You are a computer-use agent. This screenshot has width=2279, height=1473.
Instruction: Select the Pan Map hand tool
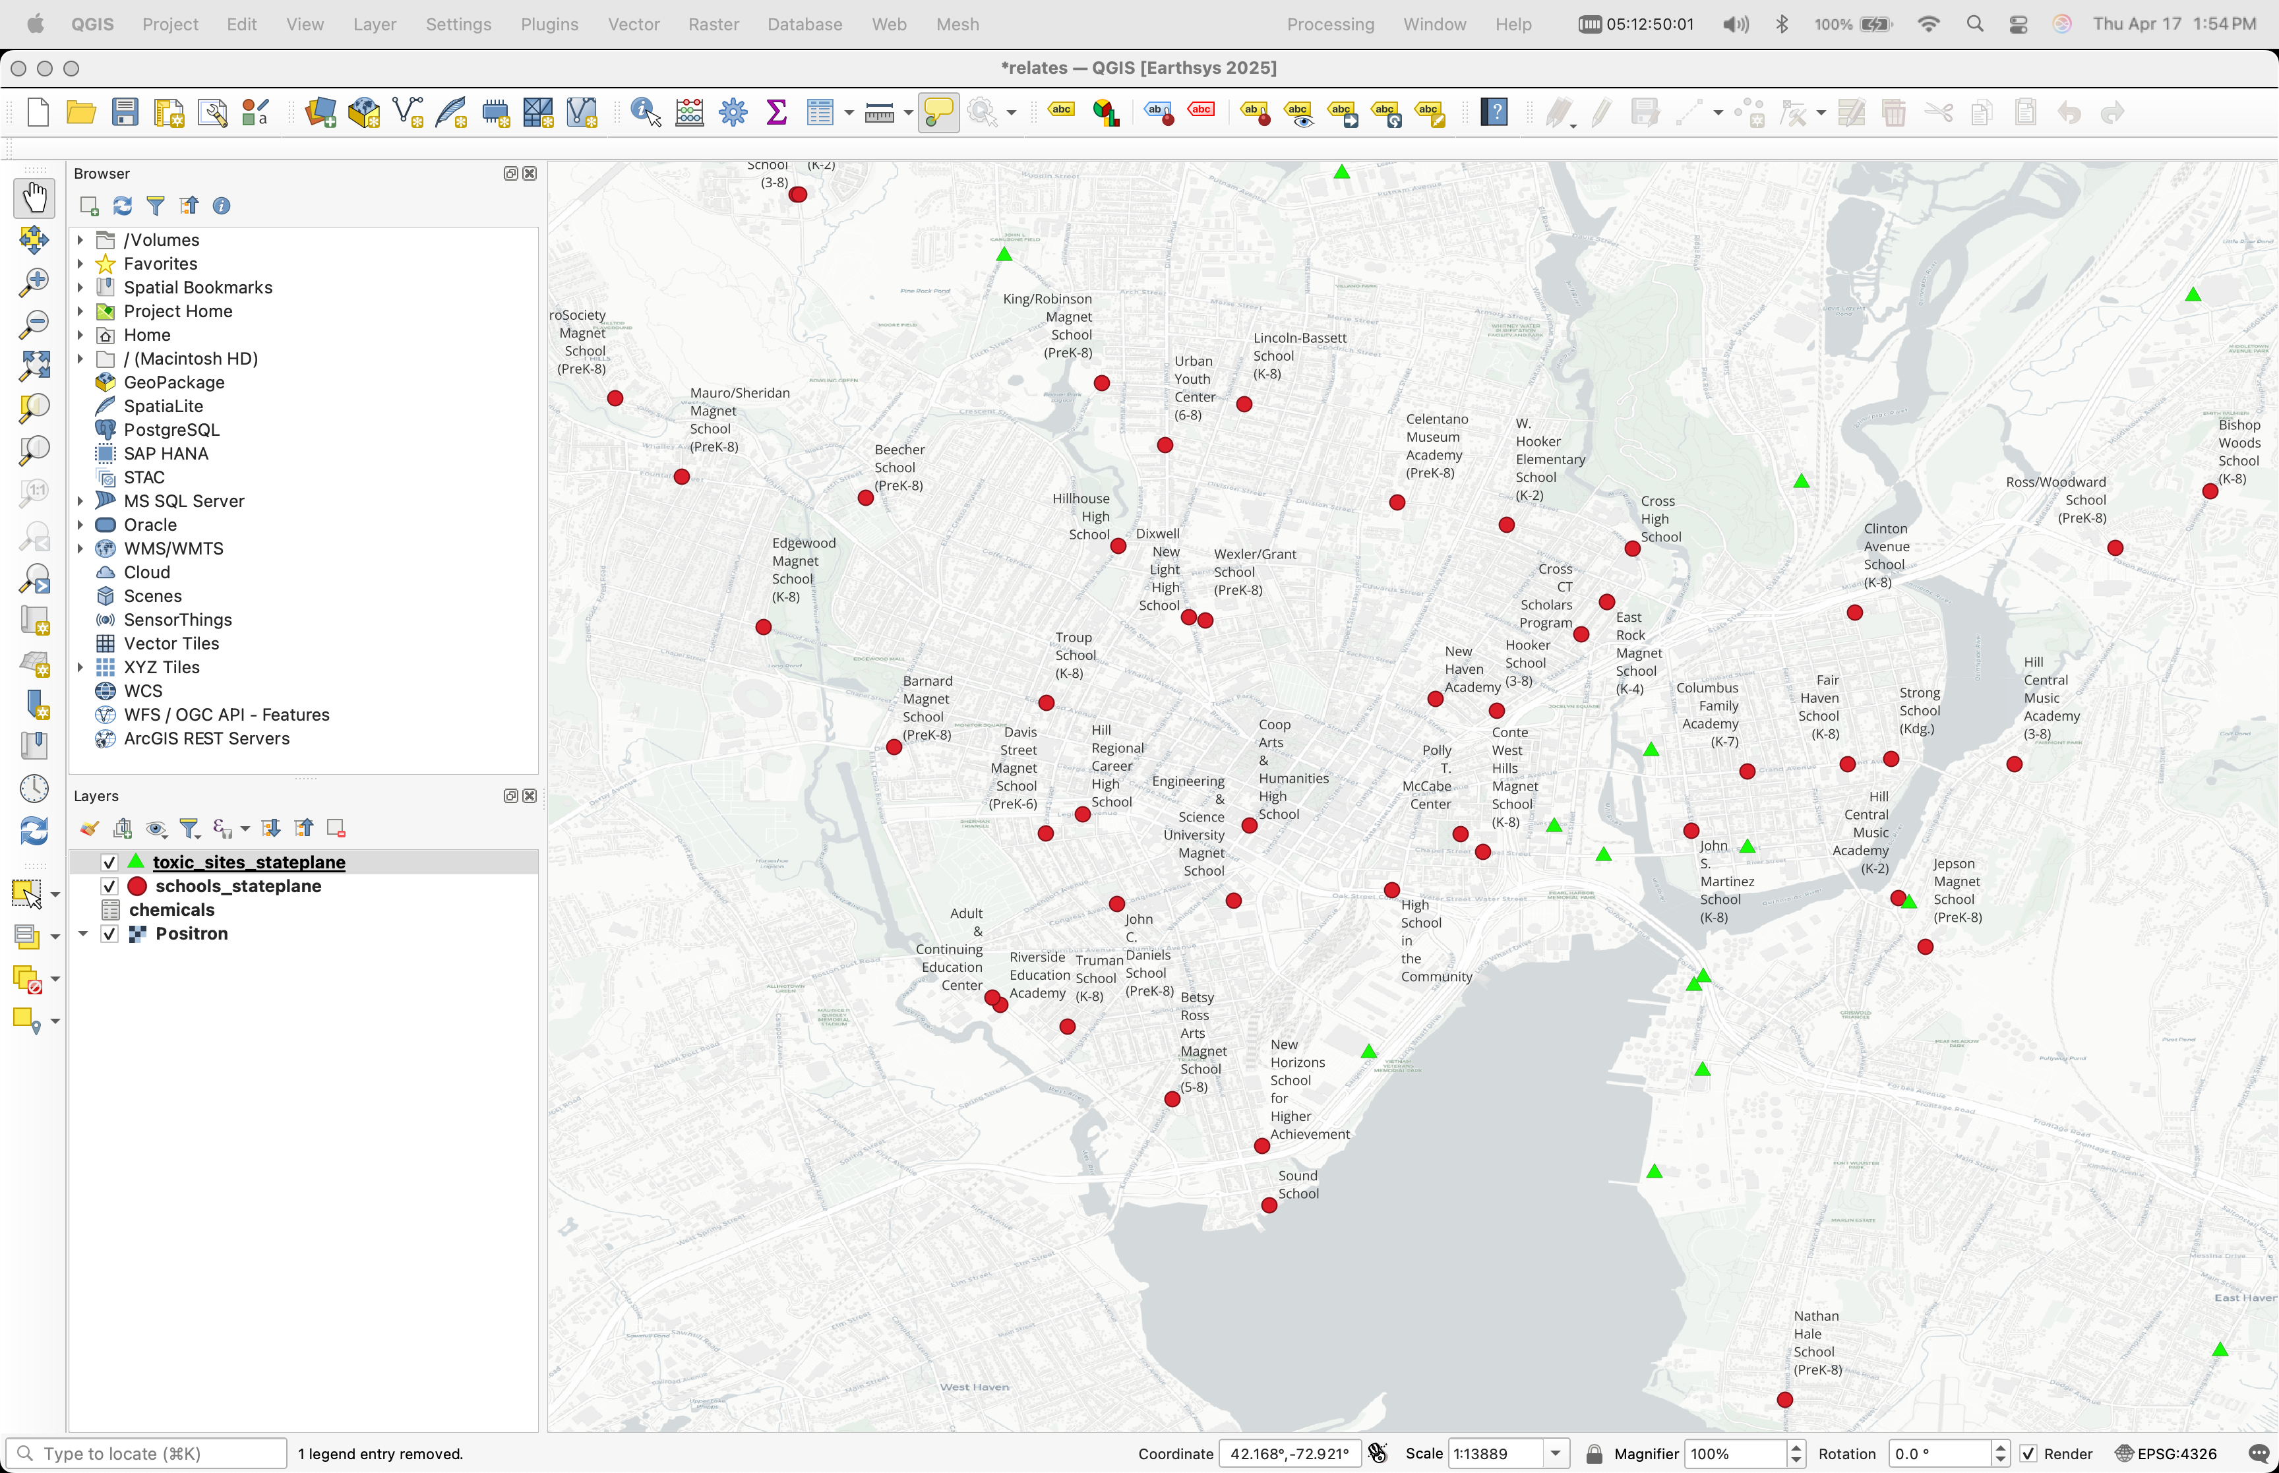pyautogui.click(x=34, y=198)
